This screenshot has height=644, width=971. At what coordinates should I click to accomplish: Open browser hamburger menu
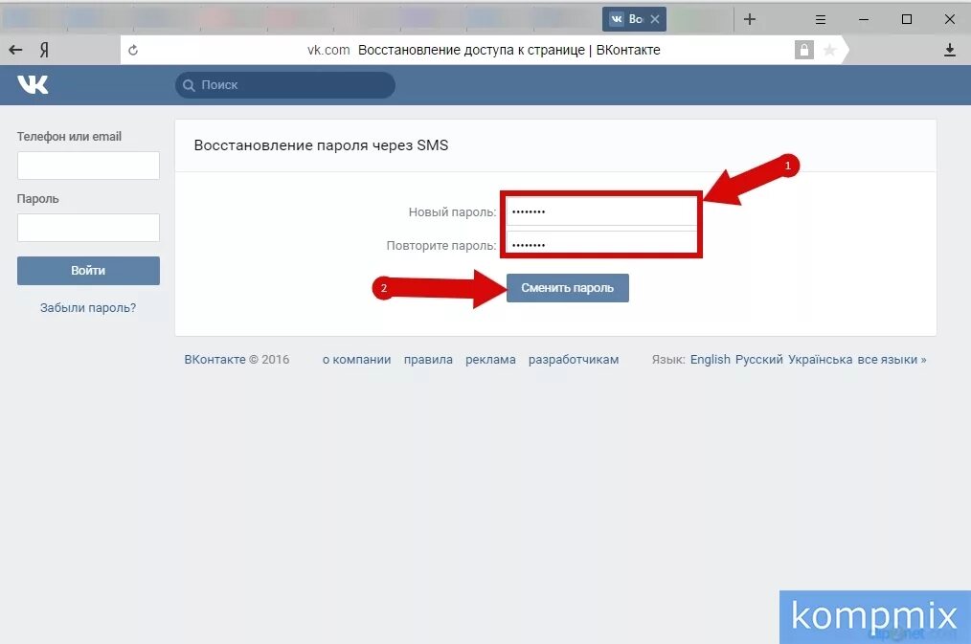[x=821, y=20]
